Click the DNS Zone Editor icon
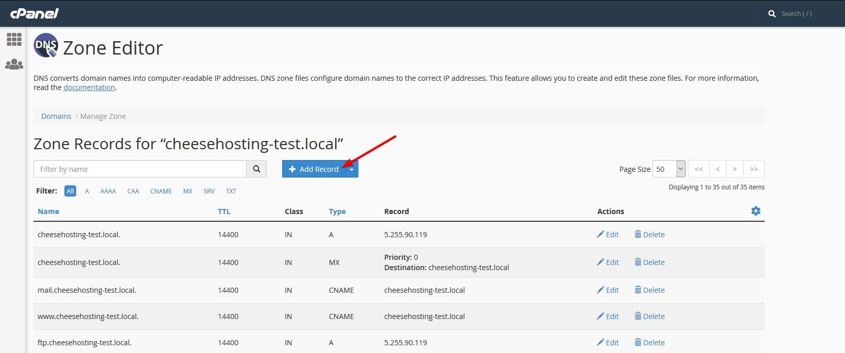845x353 pixels. pyautogui.click(x=46, y=46)
